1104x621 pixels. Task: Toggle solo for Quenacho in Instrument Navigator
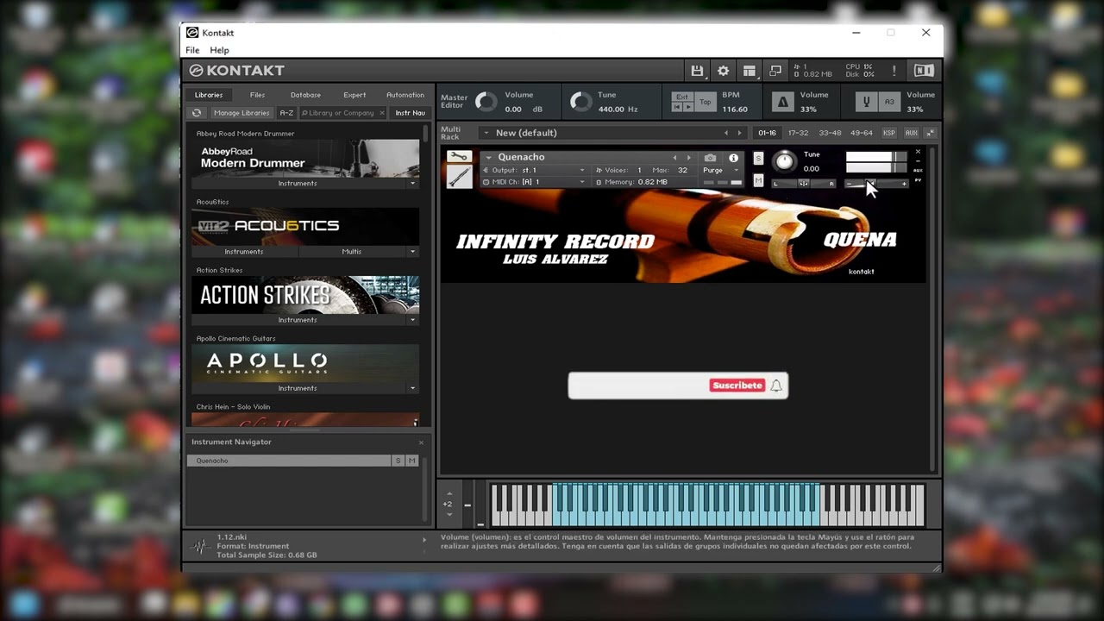tap(398, 461)
